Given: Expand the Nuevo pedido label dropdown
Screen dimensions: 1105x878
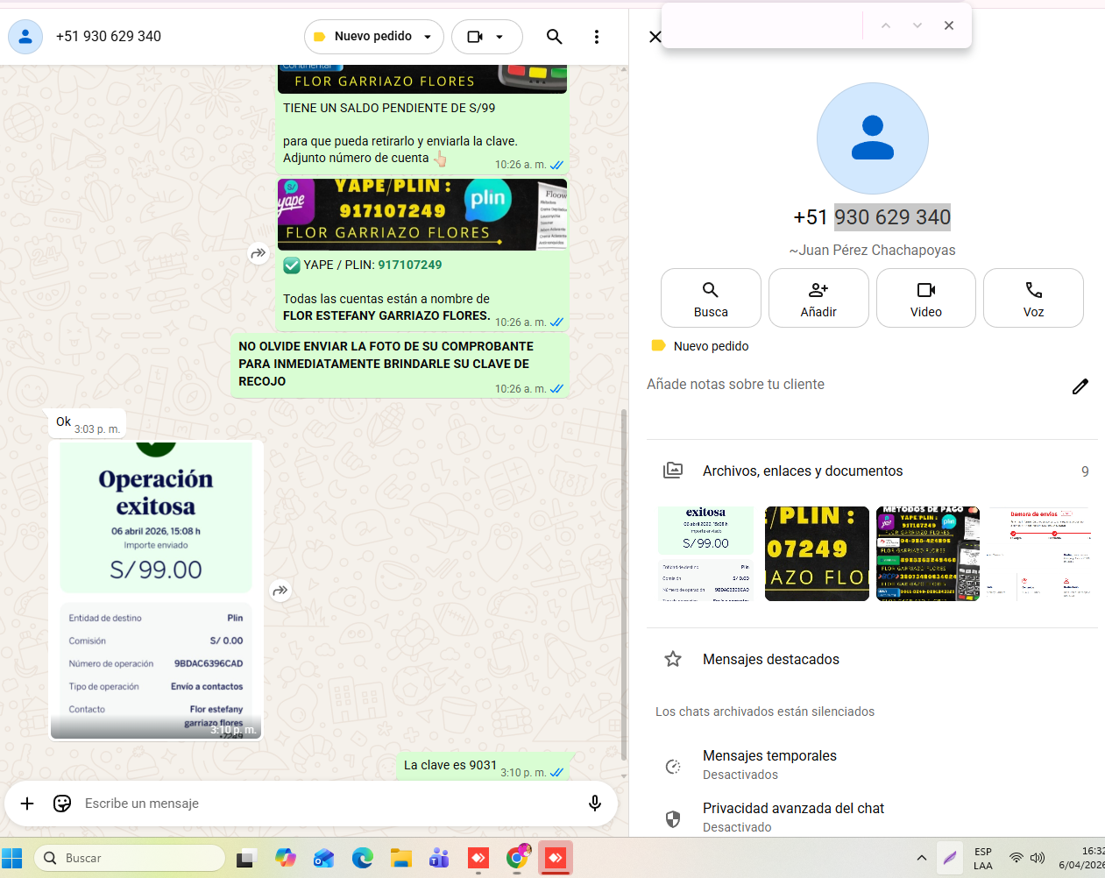Looking at the screenshot, I should coord(428,37).
